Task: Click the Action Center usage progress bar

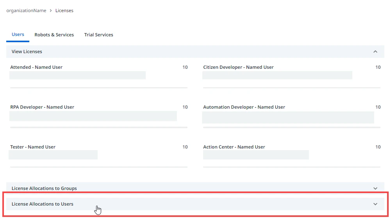Action: click(x=292, y=167)
